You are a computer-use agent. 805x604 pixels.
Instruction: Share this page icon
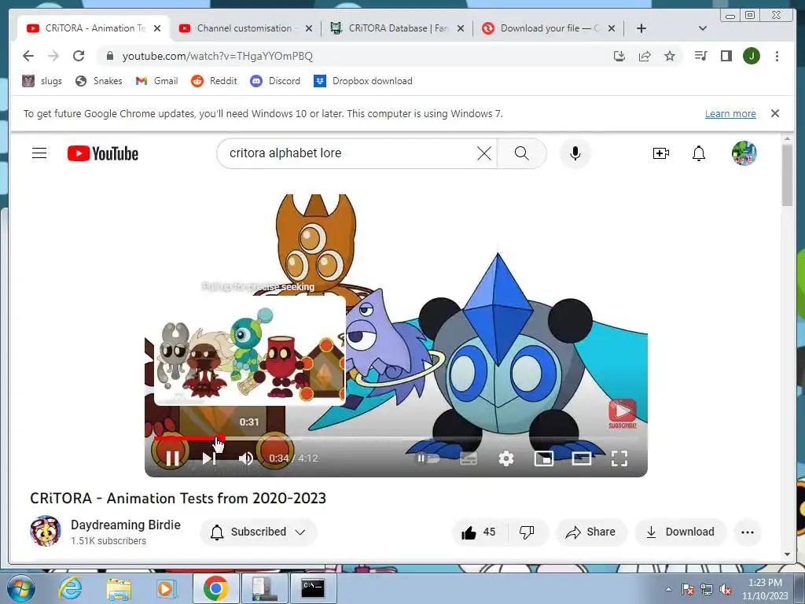point(645,56)
